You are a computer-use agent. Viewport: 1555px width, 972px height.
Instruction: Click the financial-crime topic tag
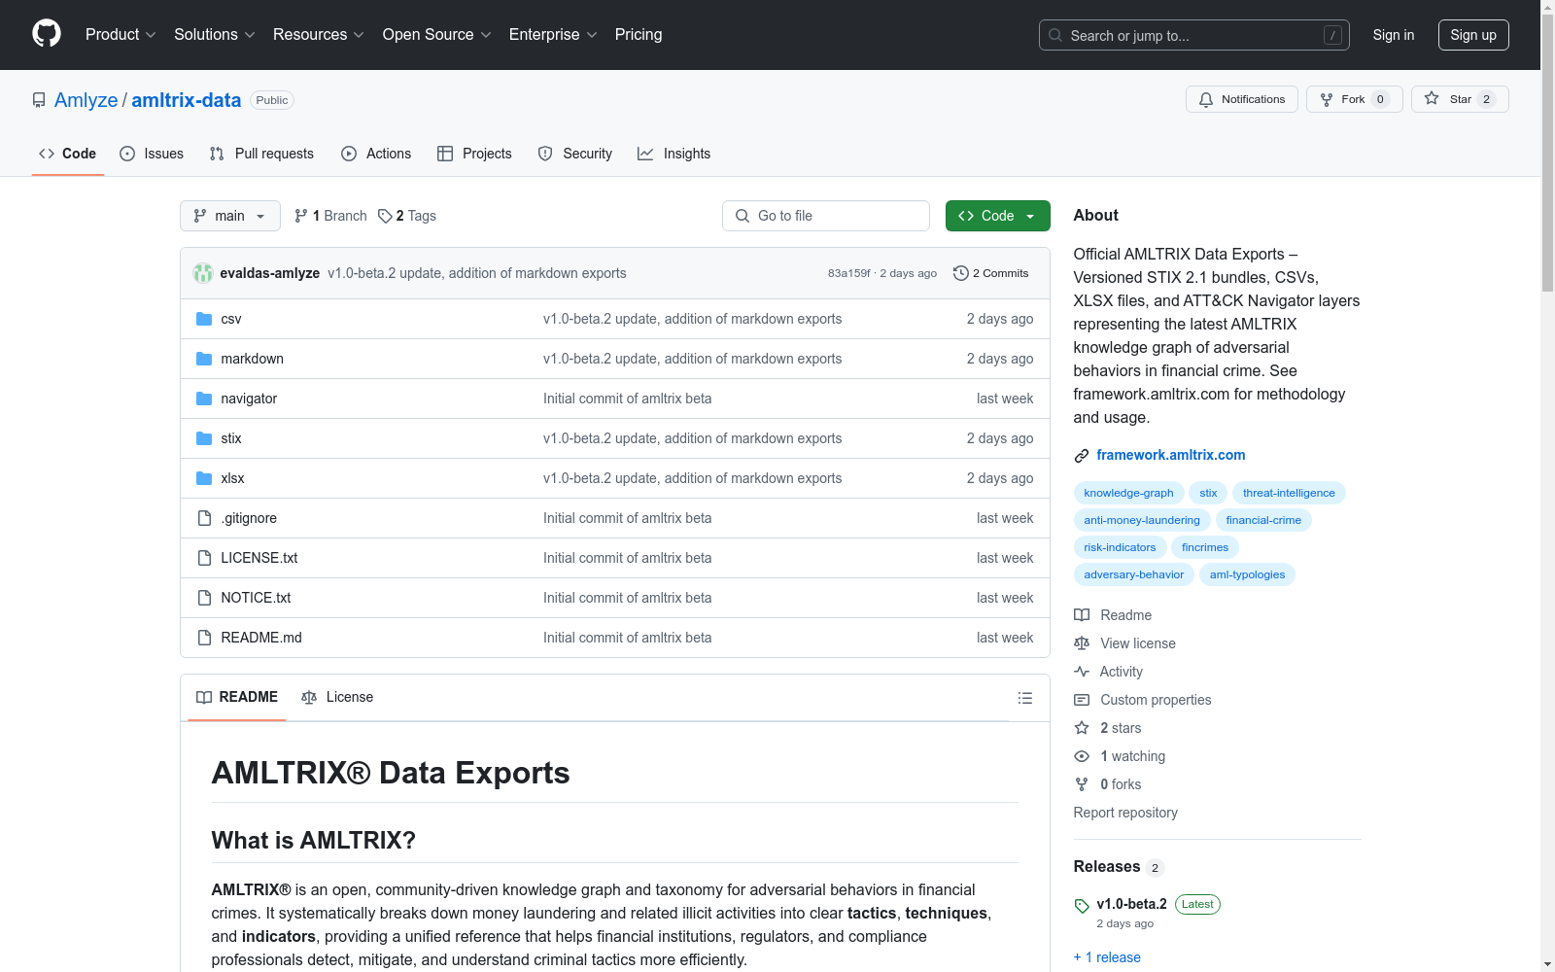(x=1263, y=520)
